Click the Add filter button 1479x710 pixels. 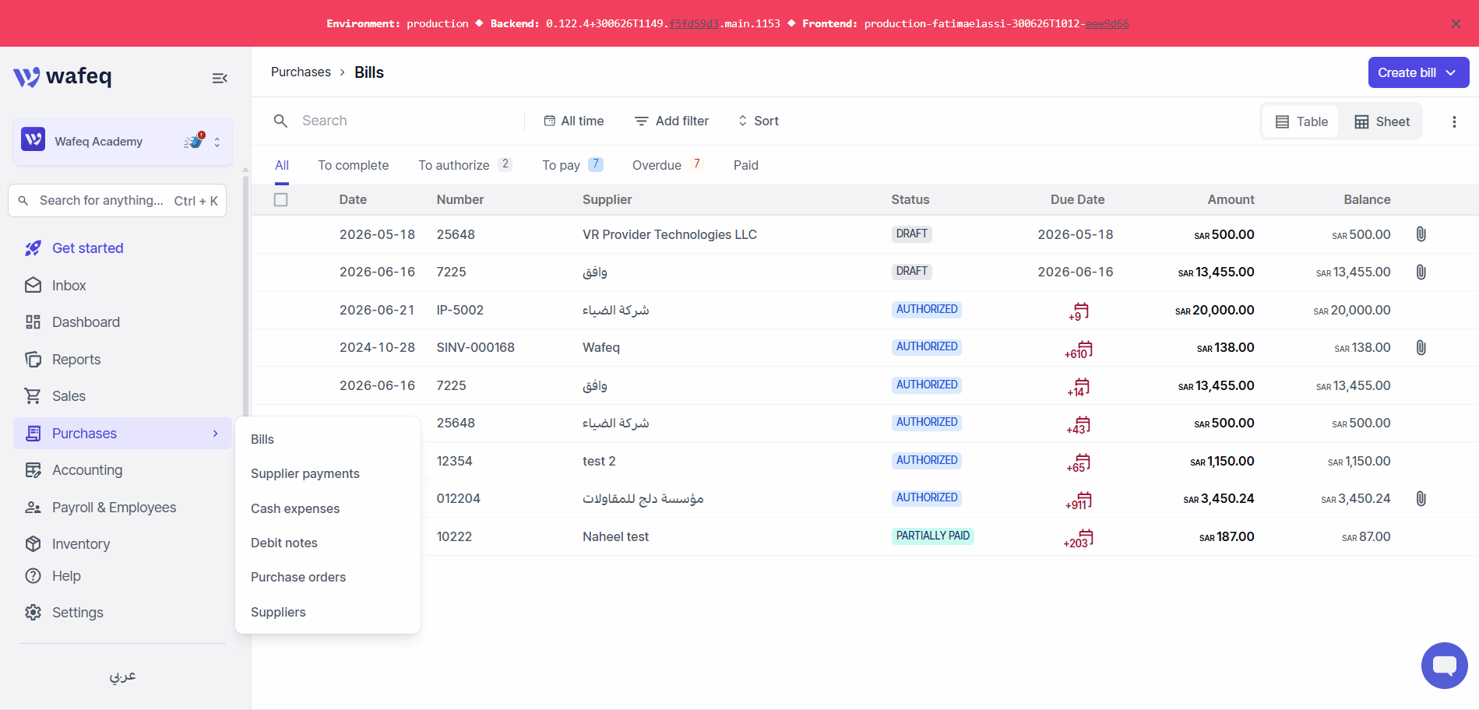pos(671,121)
